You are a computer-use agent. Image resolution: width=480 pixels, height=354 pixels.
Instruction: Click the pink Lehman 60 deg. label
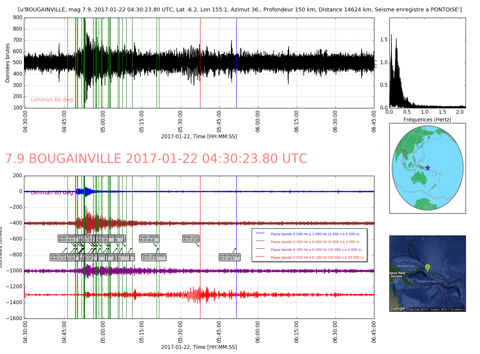click(x=52, y=100)
